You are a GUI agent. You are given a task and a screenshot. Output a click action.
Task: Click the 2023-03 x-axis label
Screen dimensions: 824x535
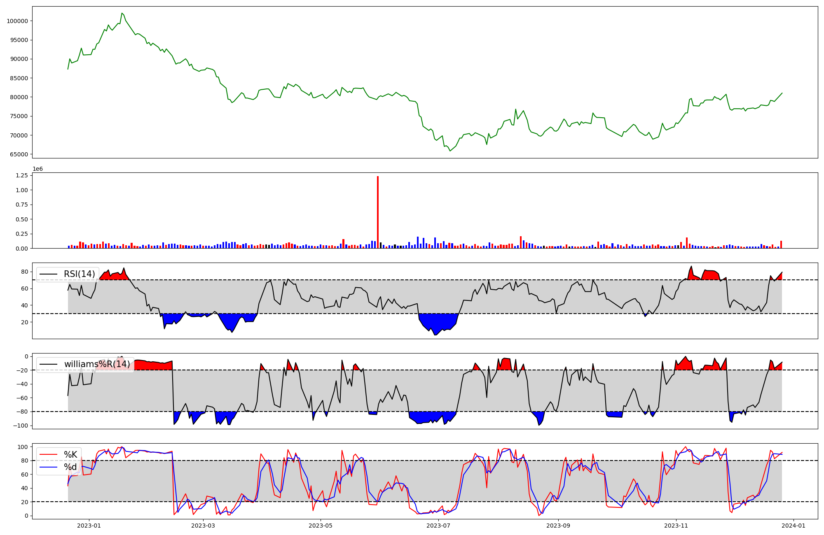tap(203, 526)
